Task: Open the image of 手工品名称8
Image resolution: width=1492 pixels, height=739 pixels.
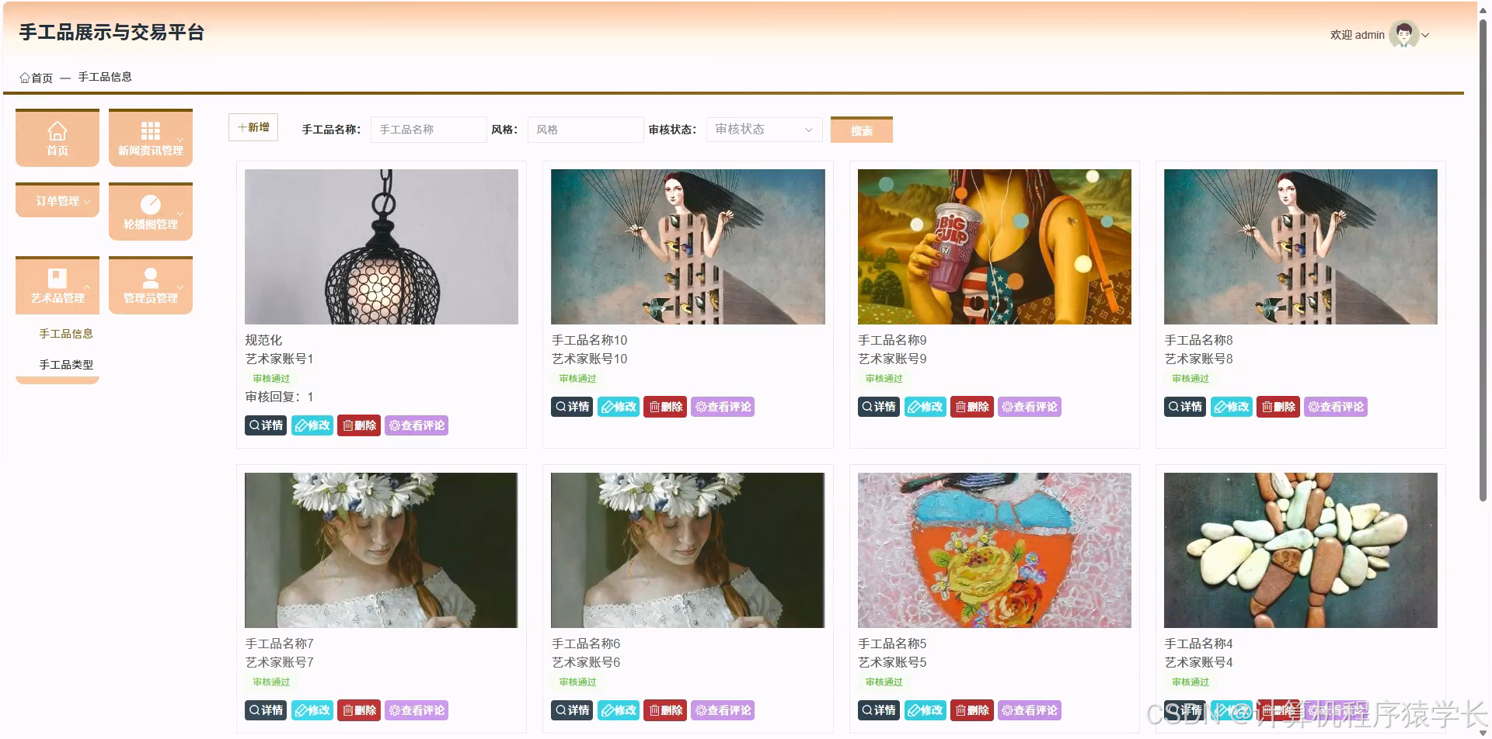Action: click(x=1301, y=247)
